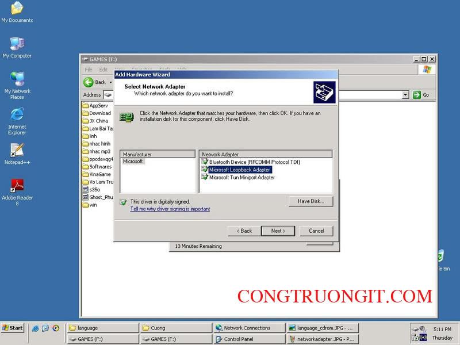Select Microsoft Loopback Adapter in the list

[236, 170]
